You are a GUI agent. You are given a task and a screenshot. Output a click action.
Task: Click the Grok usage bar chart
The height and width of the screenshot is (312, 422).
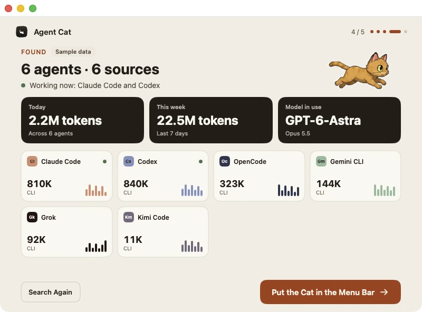coord(96,246)
